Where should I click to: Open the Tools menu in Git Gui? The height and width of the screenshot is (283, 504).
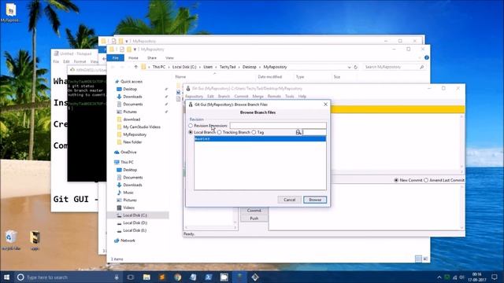click(x=289, y=96)
